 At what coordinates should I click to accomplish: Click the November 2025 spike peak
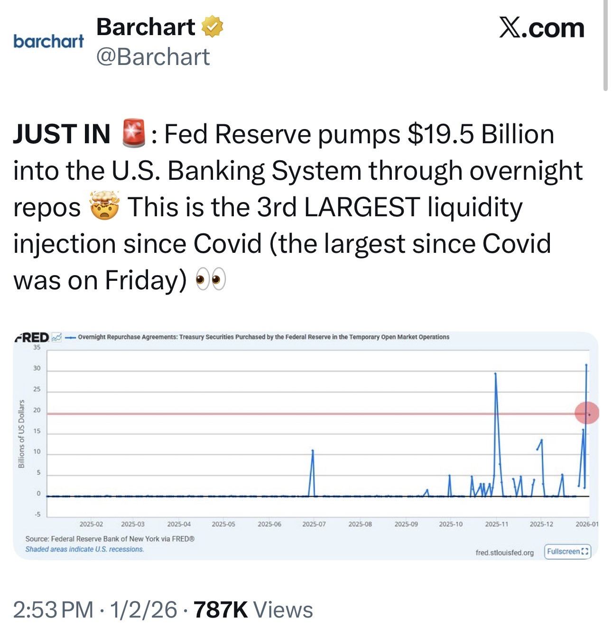pyautogui.click(x=495, y=374)
